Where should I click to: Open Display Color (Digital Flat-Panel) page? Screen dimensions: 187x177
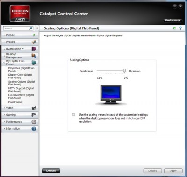point(20,76)
